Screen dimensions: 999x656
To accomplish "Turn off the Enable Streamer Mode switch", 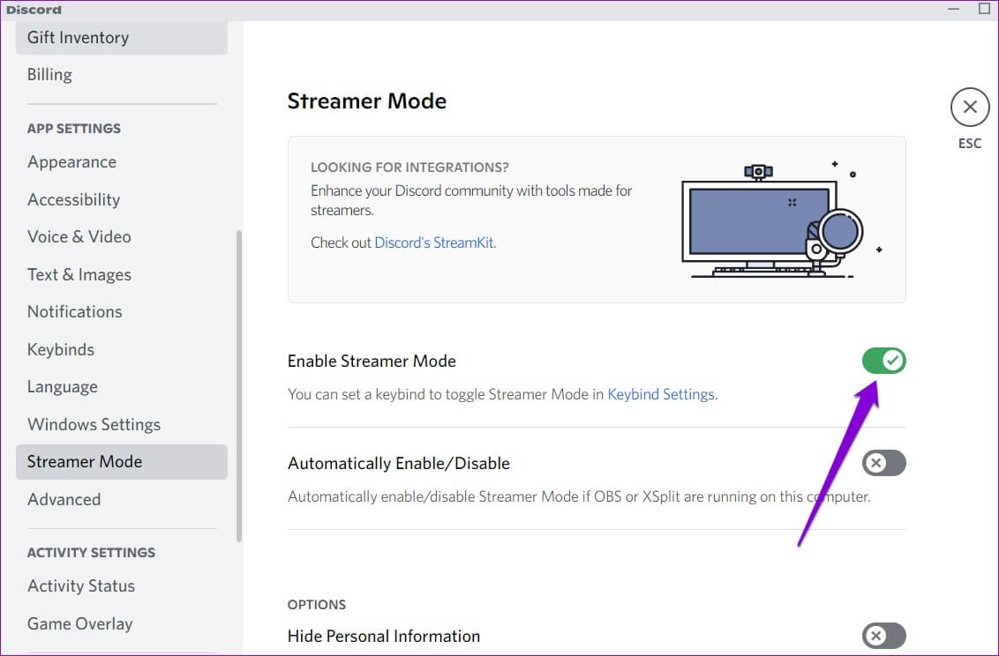I will click(x=883, y=361).
